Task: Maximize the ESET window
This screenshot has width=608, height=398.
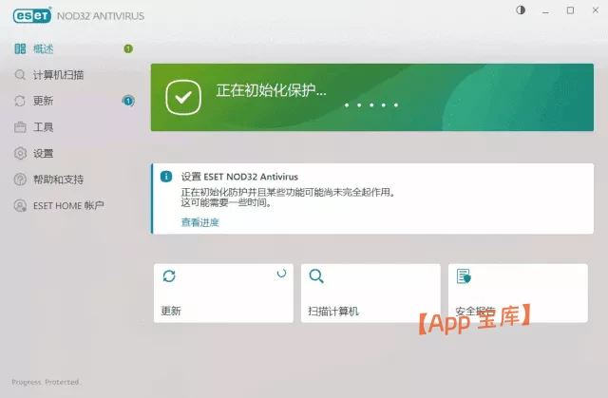Action: (570, 10)
